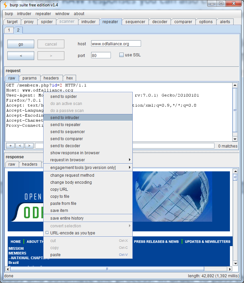Switch request view to hex tab
This screenshot has width=244, height=283.
[69, 78]
